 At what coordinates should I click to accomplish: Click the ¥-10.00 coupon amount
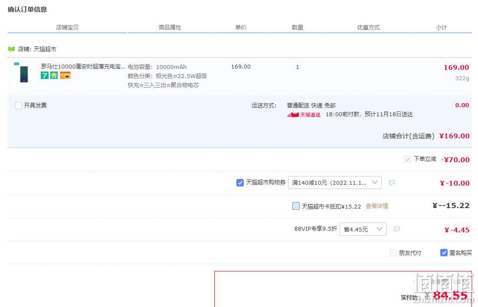pyautogui.click(x=455, y=183)
